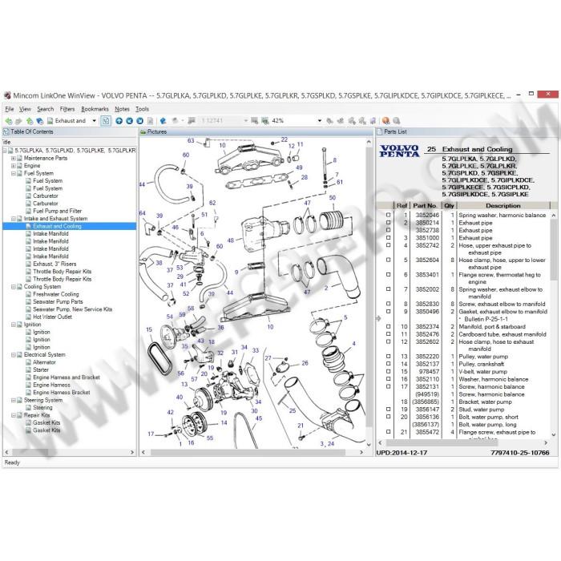
Task: Click the blue next page arrow icon
Action: click(x=140, y=121)
